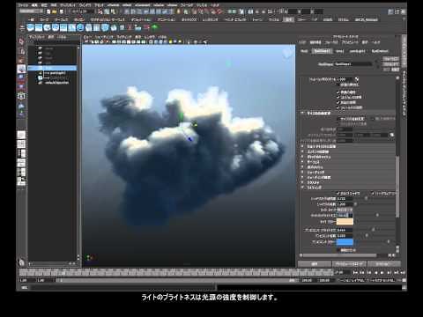
Task: Click the green arrow shelf icon
Action: pyautogui.click(x=155, y=27)
